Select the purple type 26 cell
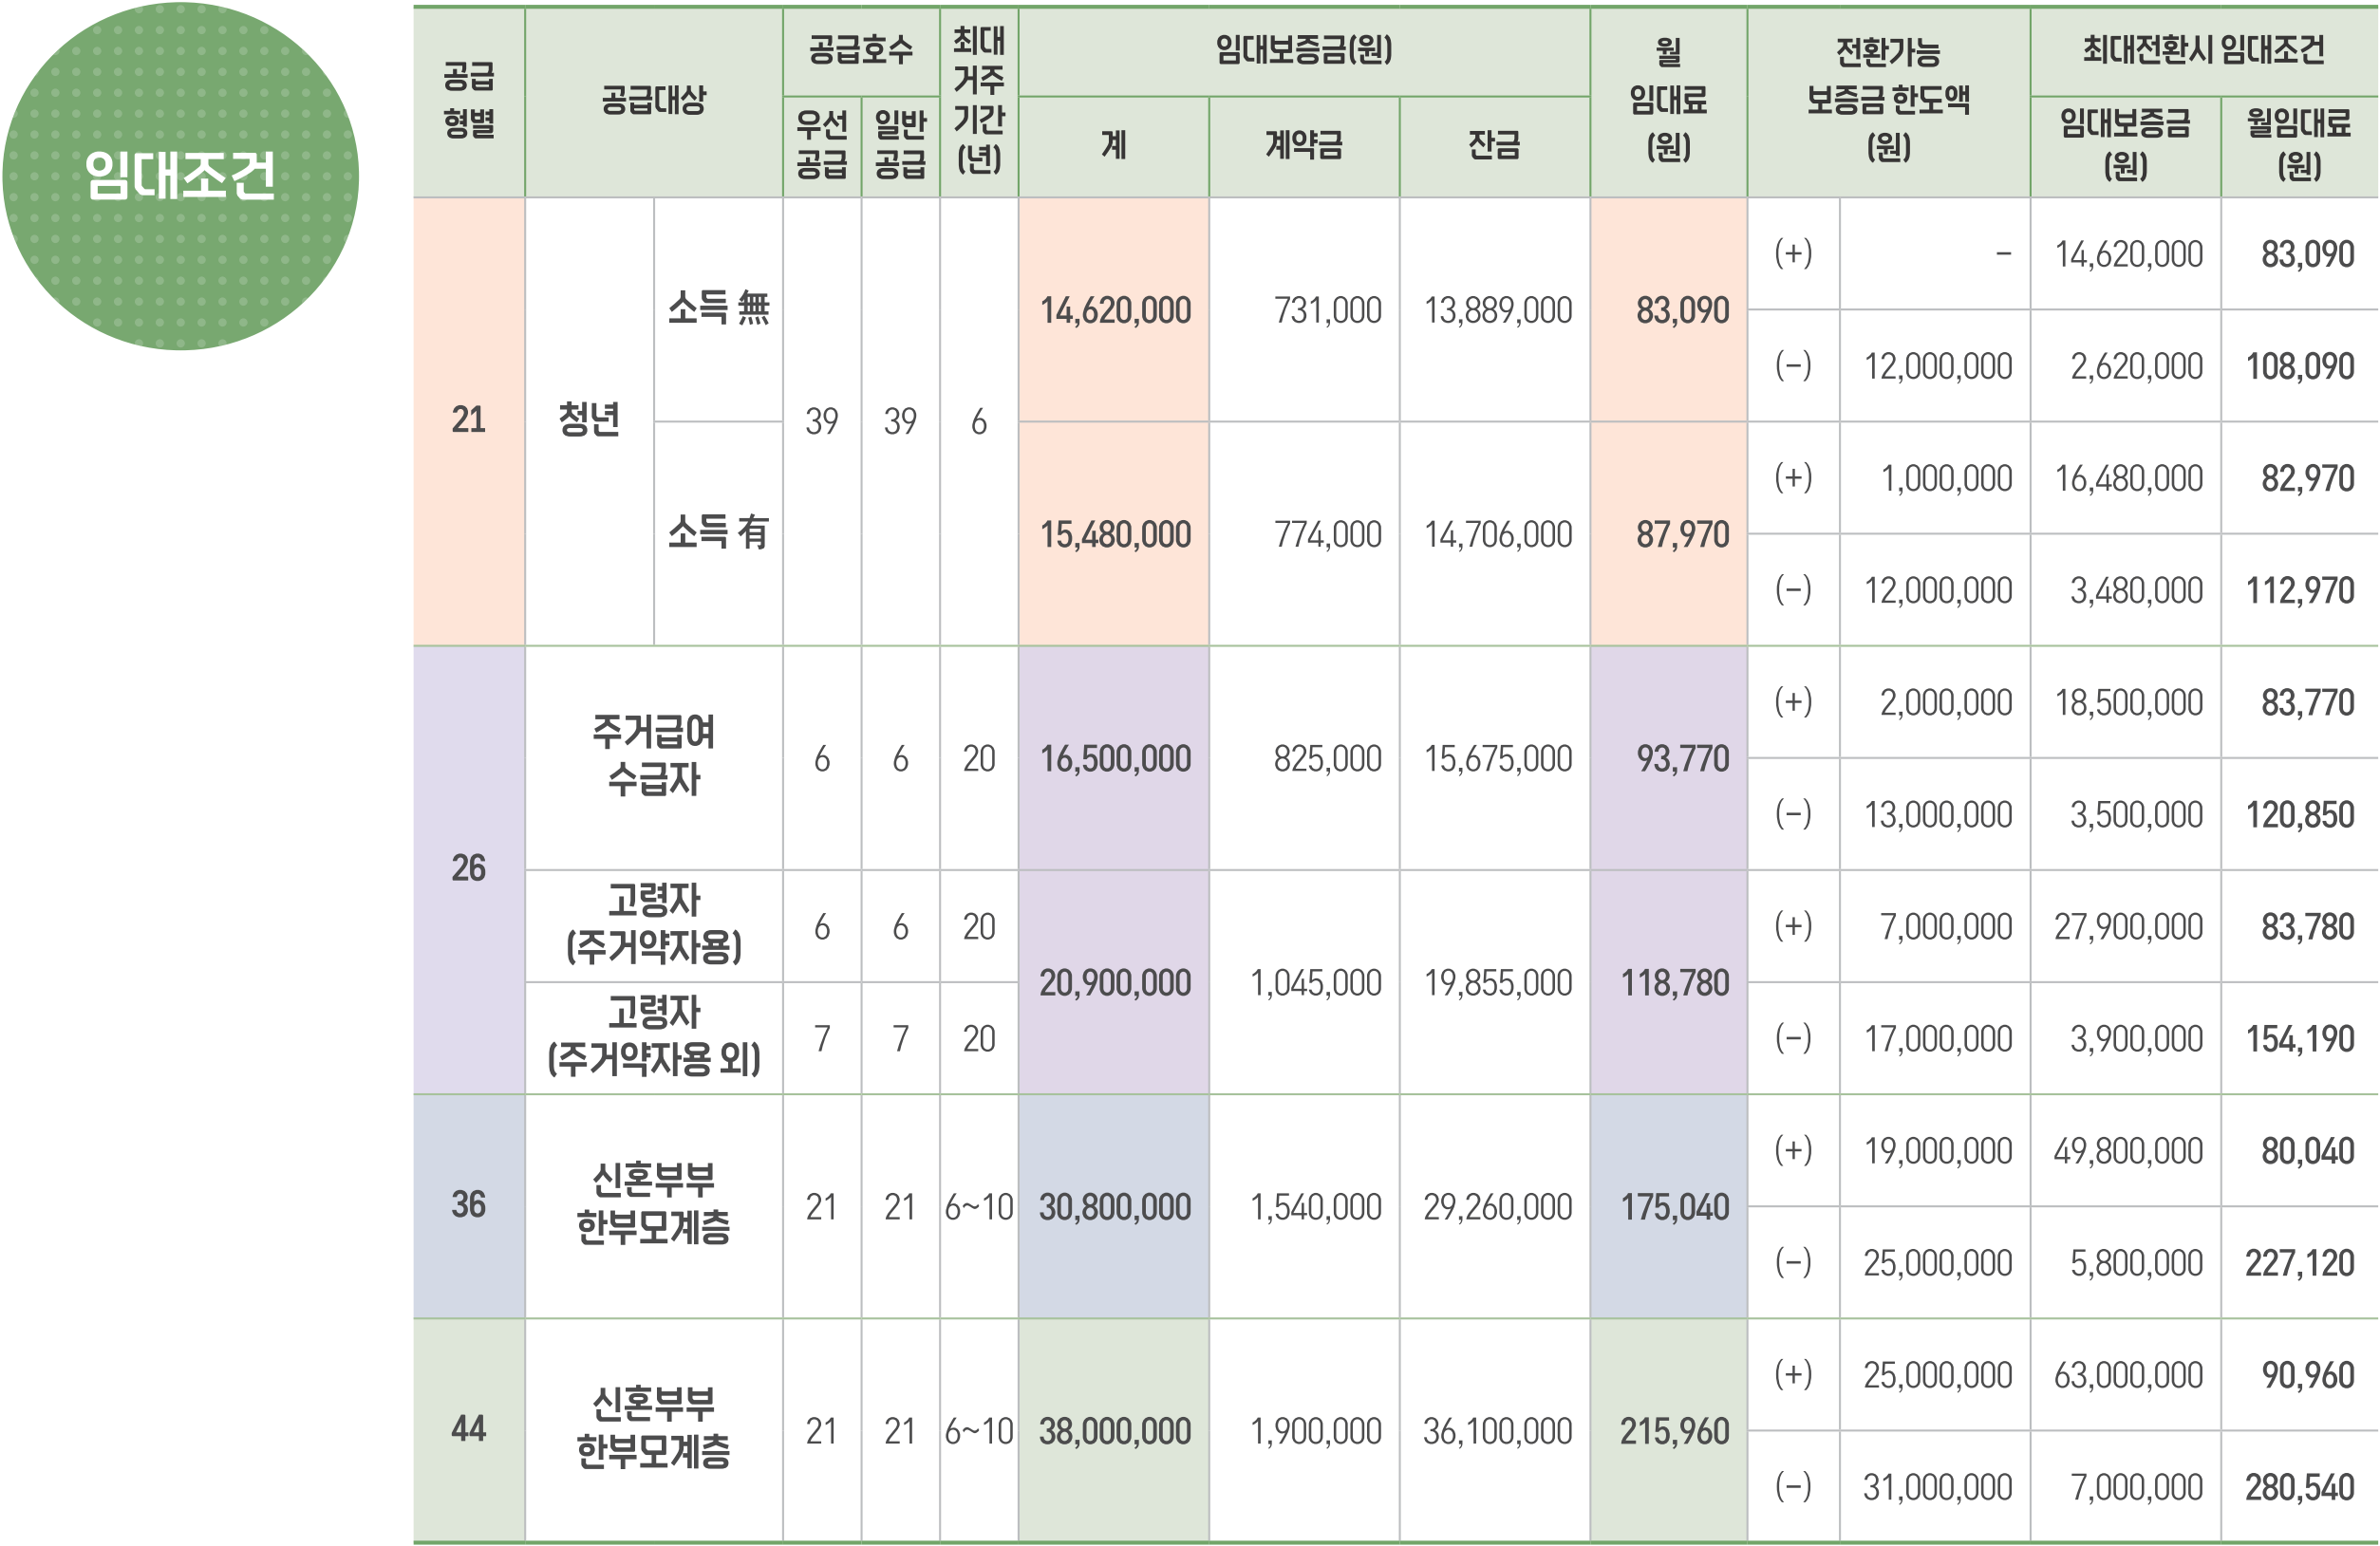This screenshot has width=2380, height=1546. pyautogui.click(x=468, y=868)
